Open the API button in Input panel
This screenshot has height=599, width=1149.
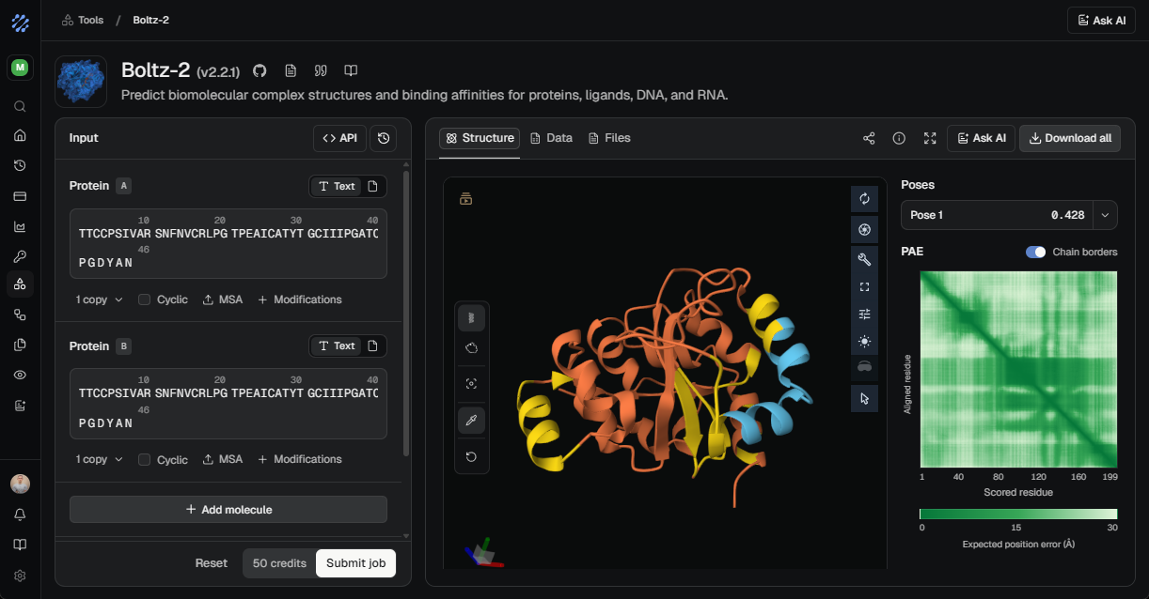click(x=339, y=138)
